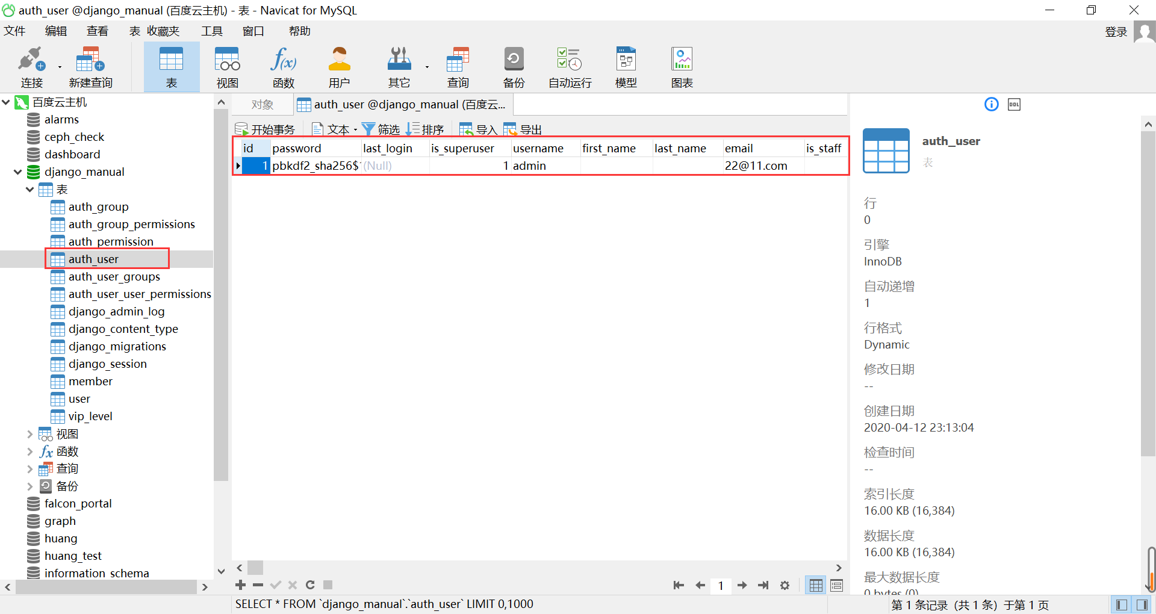Click the Import (导入) icon
This screenshot has height=614, width=1156.
tap(466, 129)
